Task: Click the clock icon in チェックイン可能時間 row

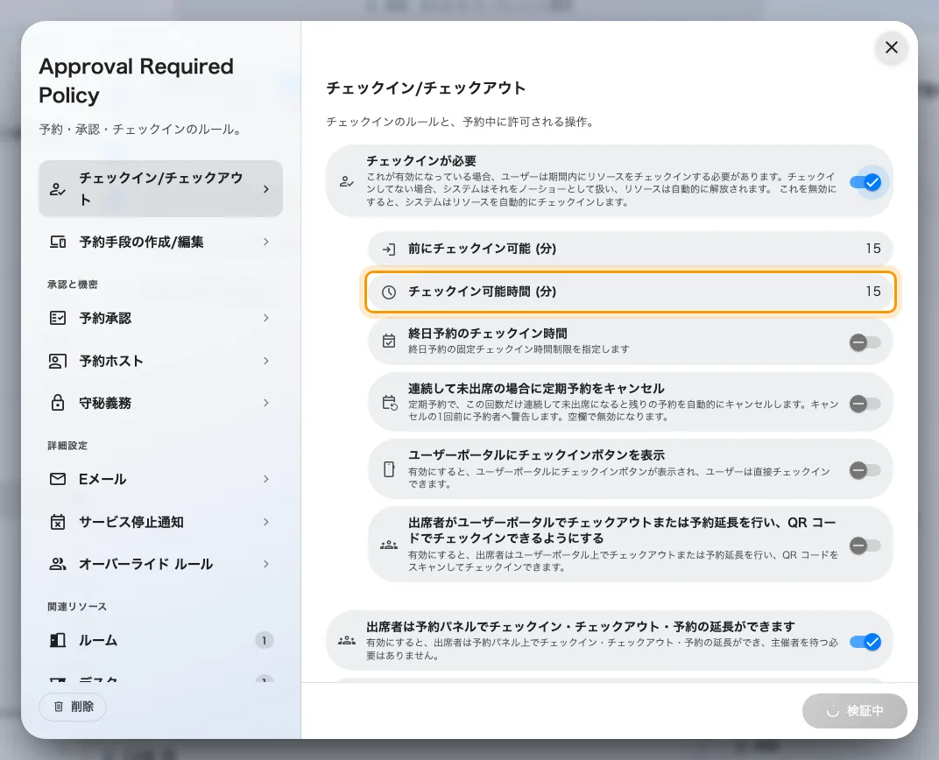Action: [x=389, y=292]
